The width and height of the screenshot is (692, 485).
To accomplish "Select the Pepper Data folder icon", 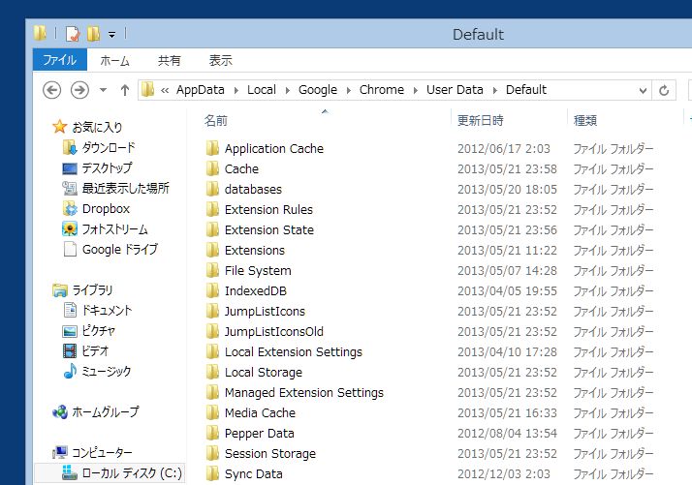I will pyautogui.click(x=212, y=433).
